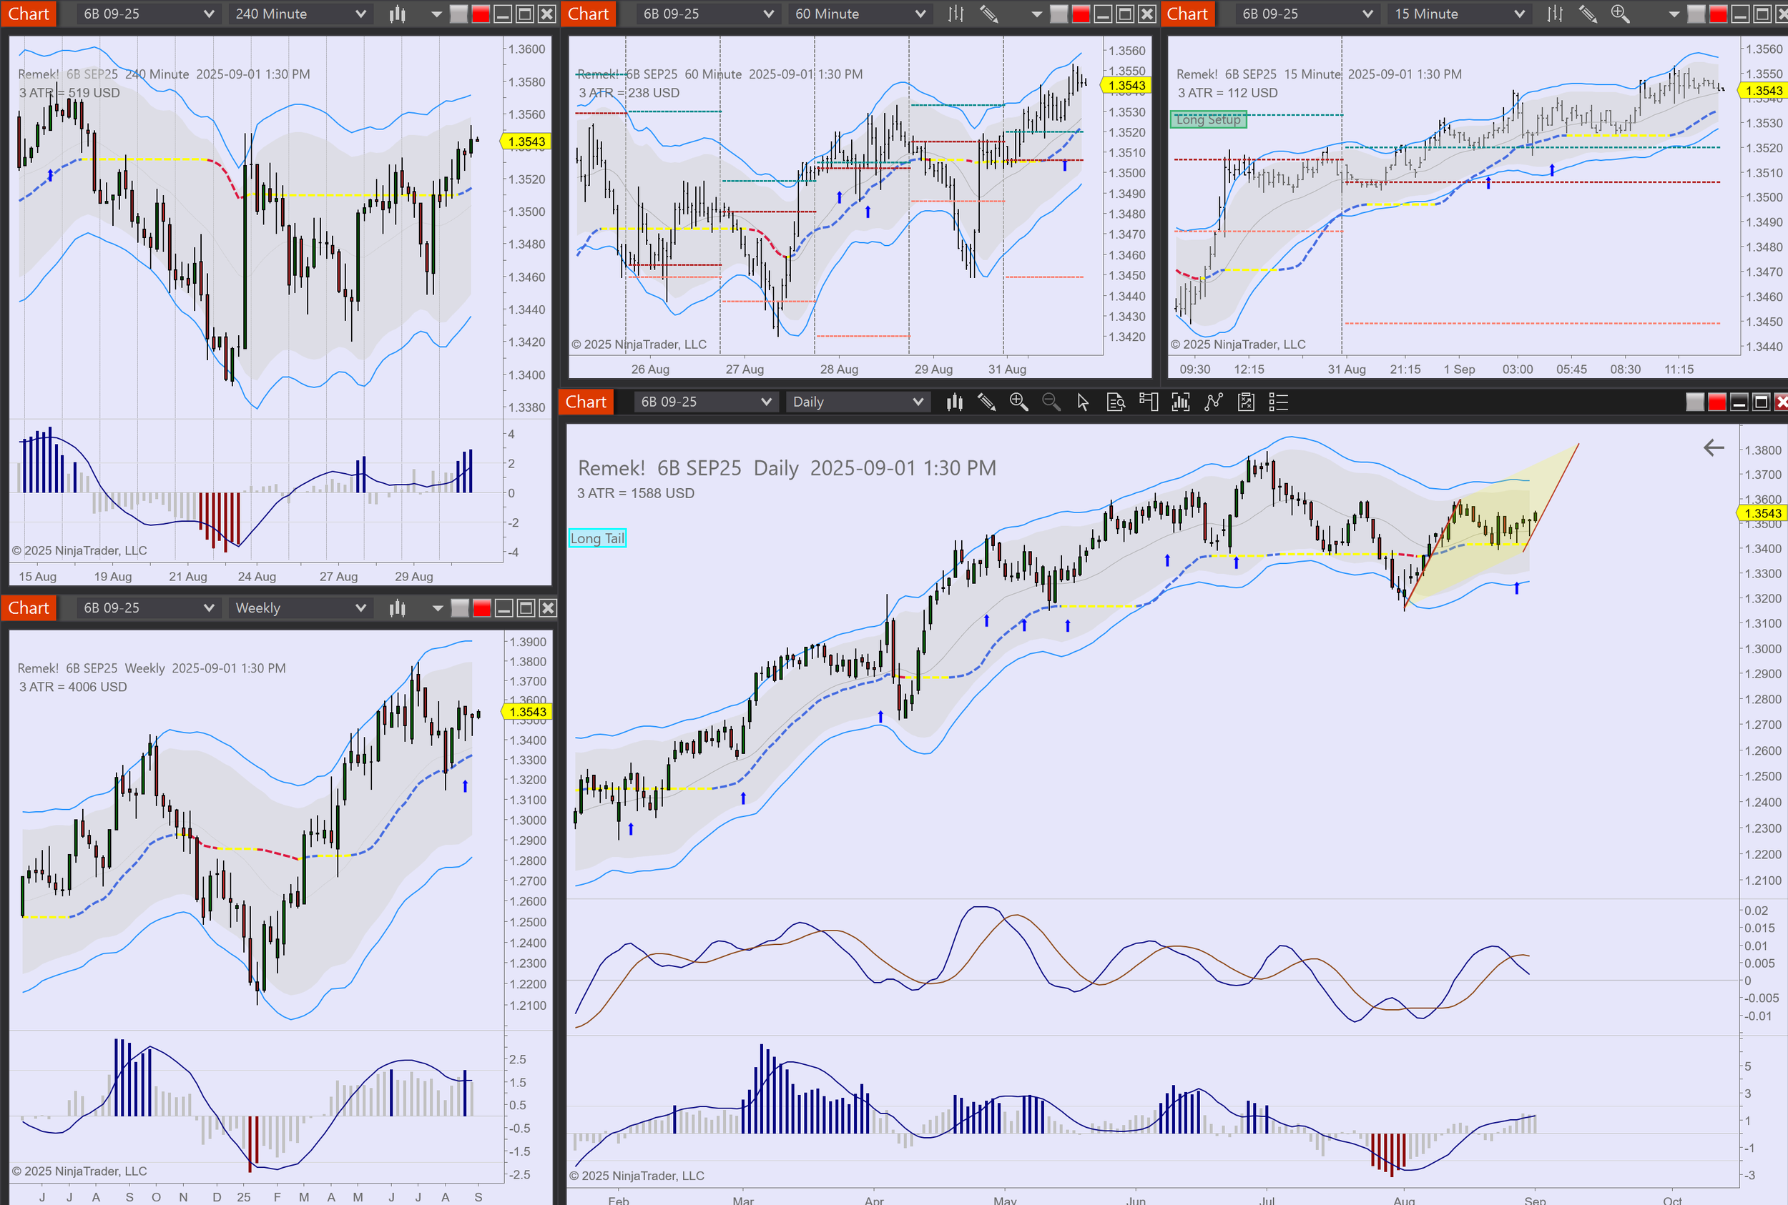Select the cursor pointer tool in Daily chart

[x=1083, y=402]
